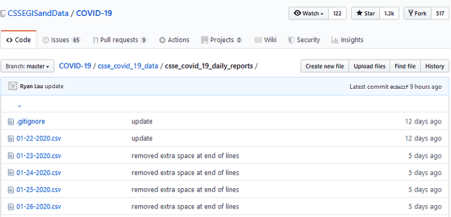Image resolution: width=451 pixels, height=217 pixels.
Task: Open the Projects tab
Action: [x=222, y=40]
